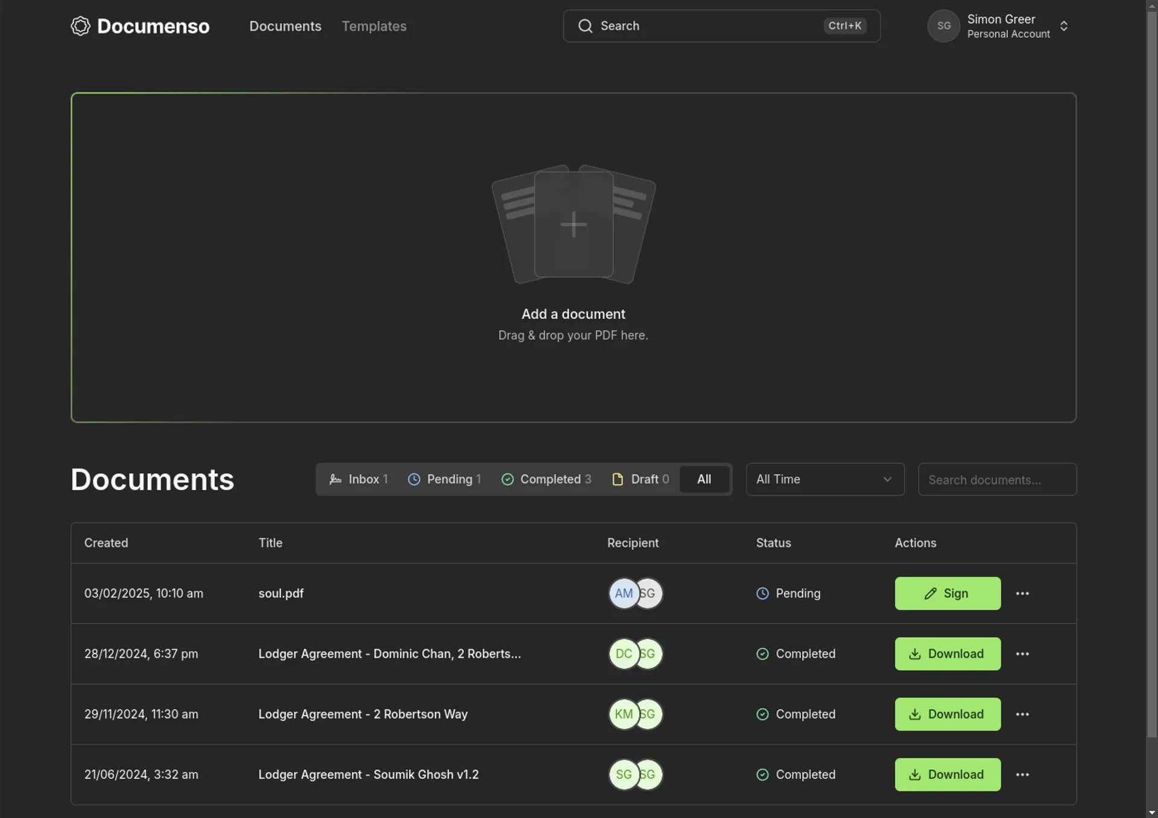
Task: Click the DC recipient avatar
Action: (622, 654)
